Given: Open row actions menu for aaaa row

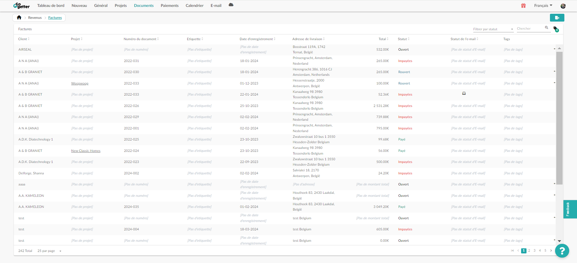Looking at the screenshot, I should (554, 184).
